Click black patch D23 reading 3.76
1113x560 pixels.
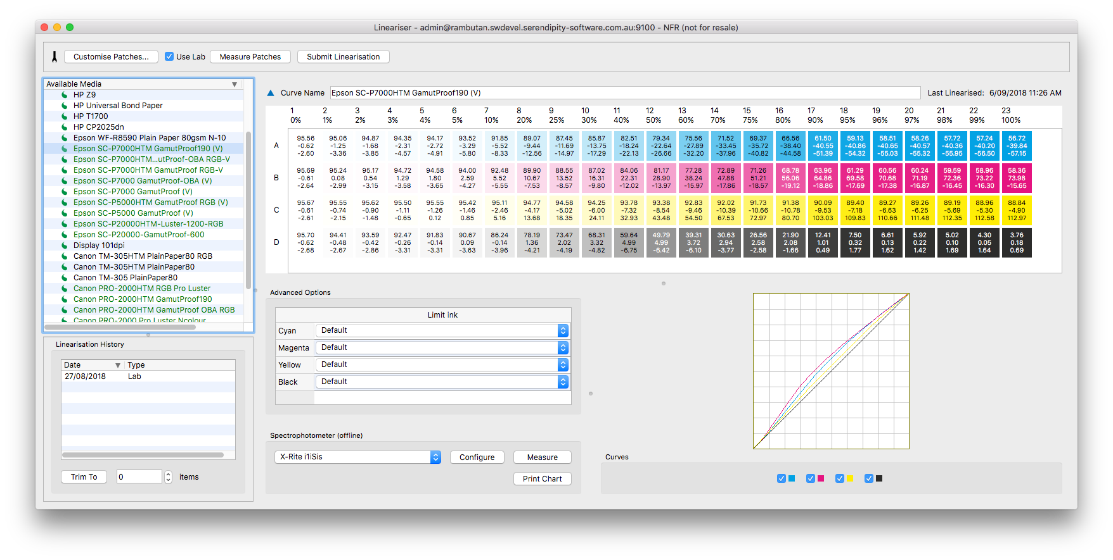pos(1017,243)
